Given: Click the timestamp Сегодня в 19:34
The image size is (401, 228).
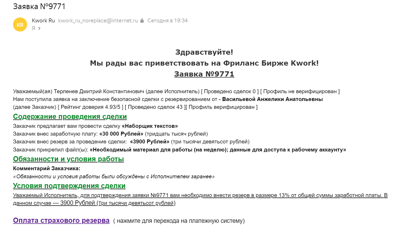Looking at the screenshot, I should (x=168, y=21).
